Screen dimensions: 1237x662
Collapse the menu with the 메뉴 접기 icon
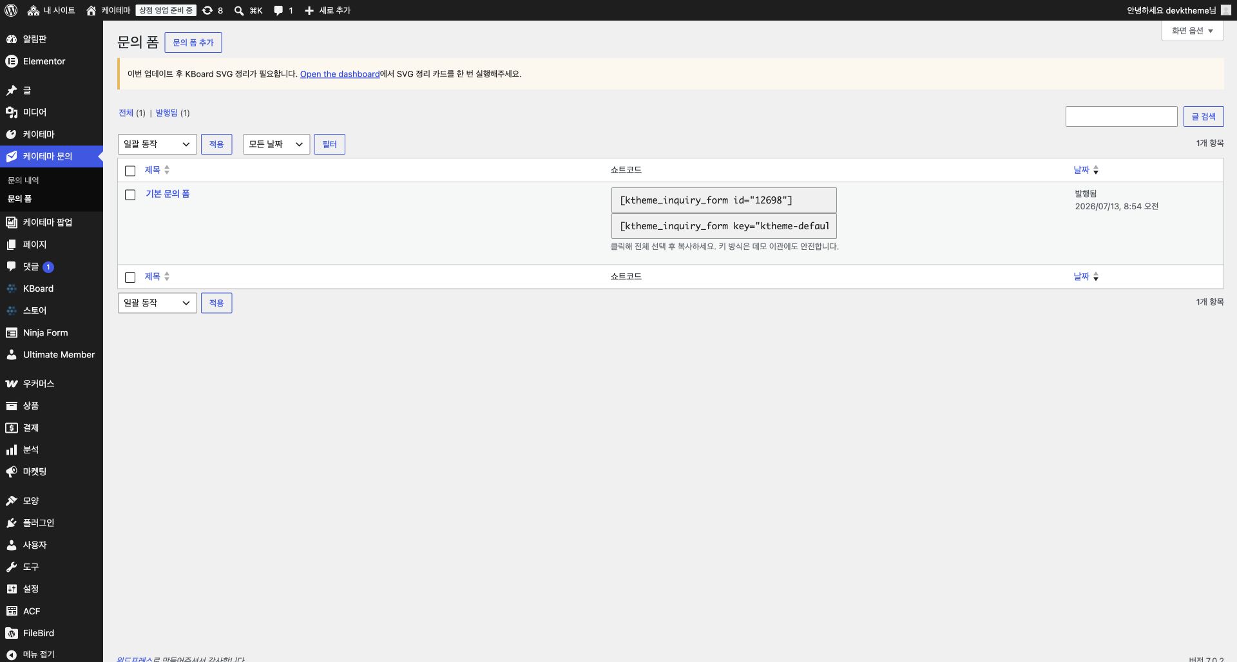[12, 654]
